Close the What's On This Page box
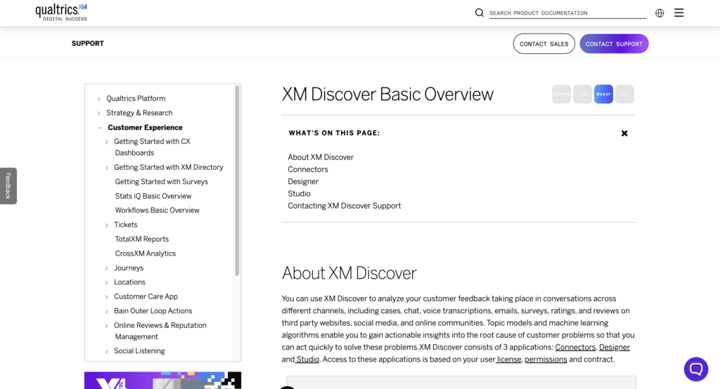The height and width of the screenshot is (389, 720). click(624, 133)
